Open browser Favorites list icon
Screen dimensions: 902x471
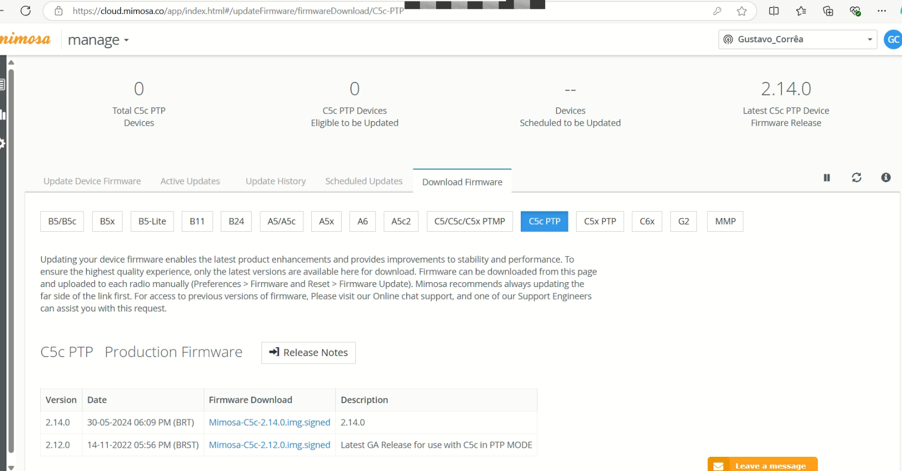coord(801,11)
